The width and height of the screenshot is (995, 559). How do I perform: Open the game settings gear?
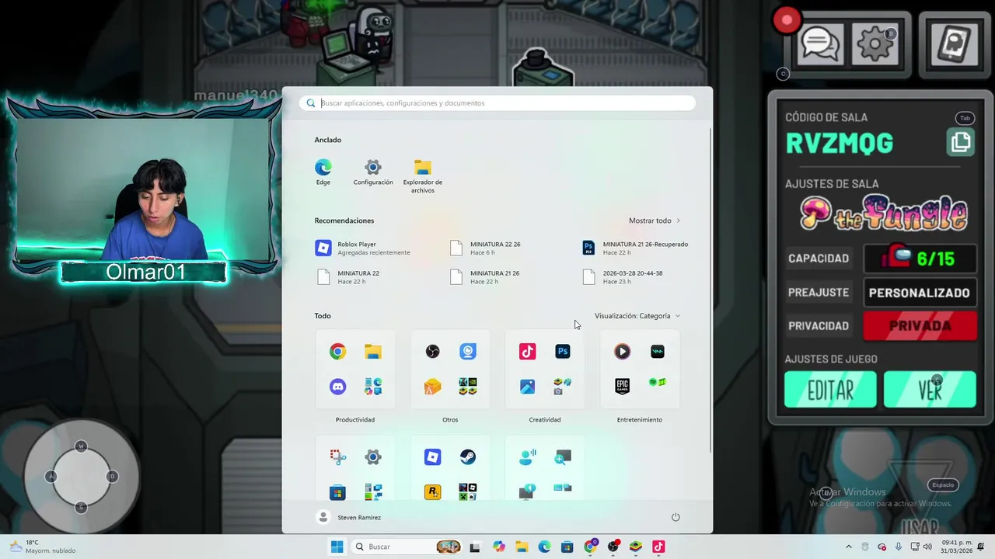[875, 43]
